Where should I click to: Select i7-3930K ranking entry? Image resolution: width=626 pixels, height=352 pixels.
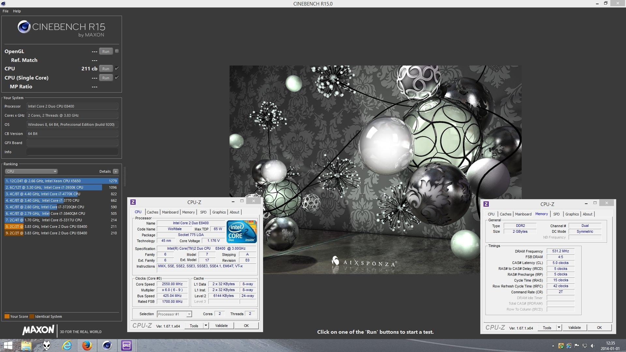(x=61, y=187)
